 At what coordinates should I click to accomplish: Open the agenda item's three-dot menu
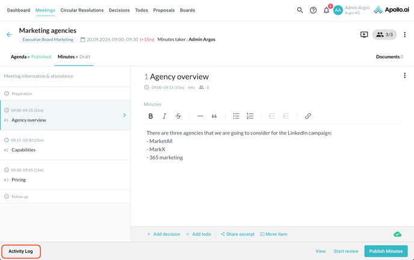tap(404, 76)
